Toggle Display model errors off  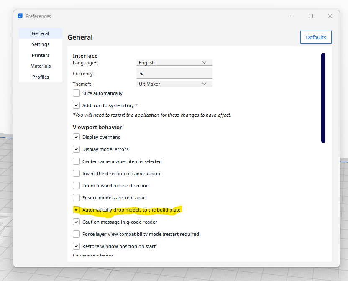point(77,149)
